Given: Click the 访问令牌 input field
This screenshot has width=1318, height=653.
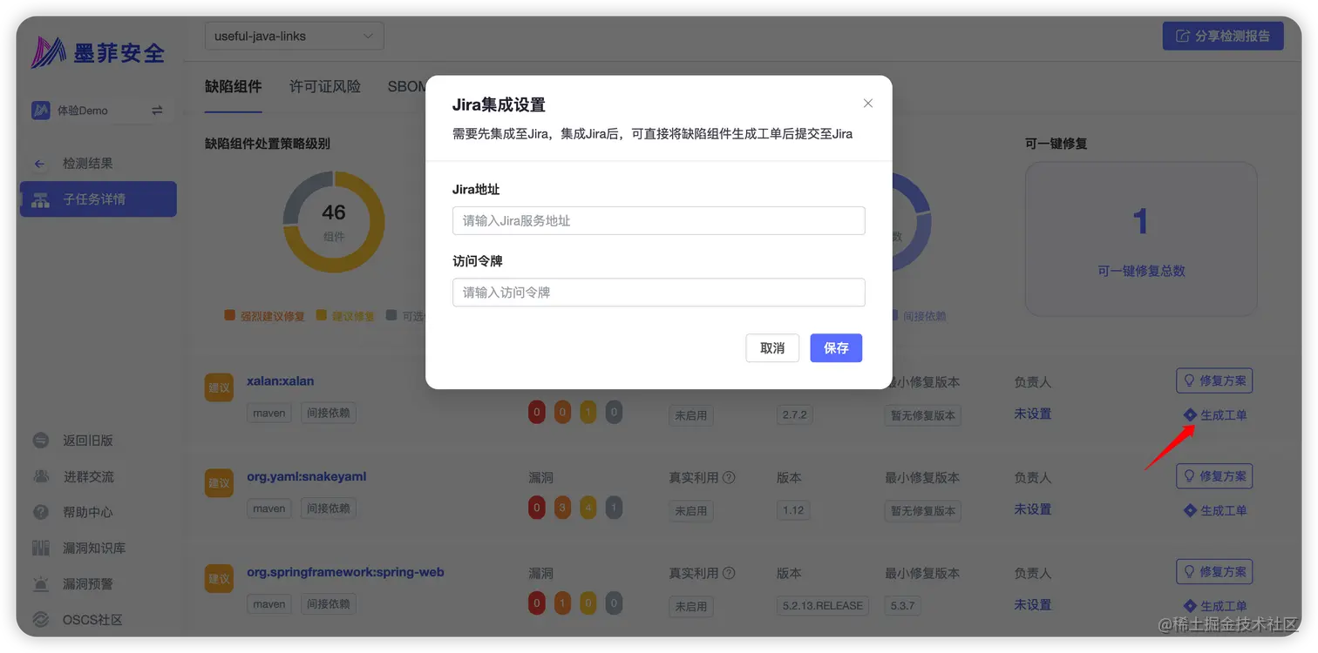Looking at the screenshot, I should point(659,293).
